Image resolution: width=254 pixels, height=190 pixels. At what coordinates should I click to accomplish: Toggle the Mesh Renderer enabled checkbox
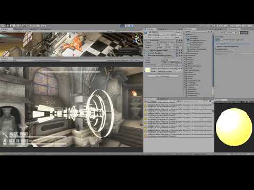click(x=149, y=53)
